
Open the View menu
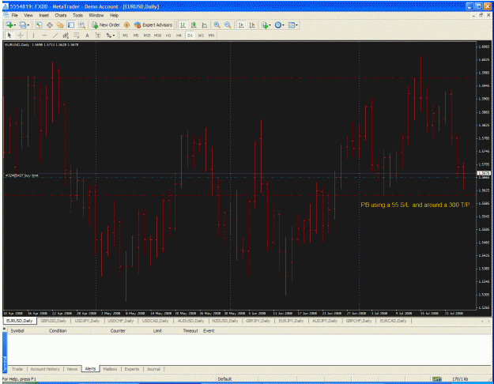(x=28, y=15)
